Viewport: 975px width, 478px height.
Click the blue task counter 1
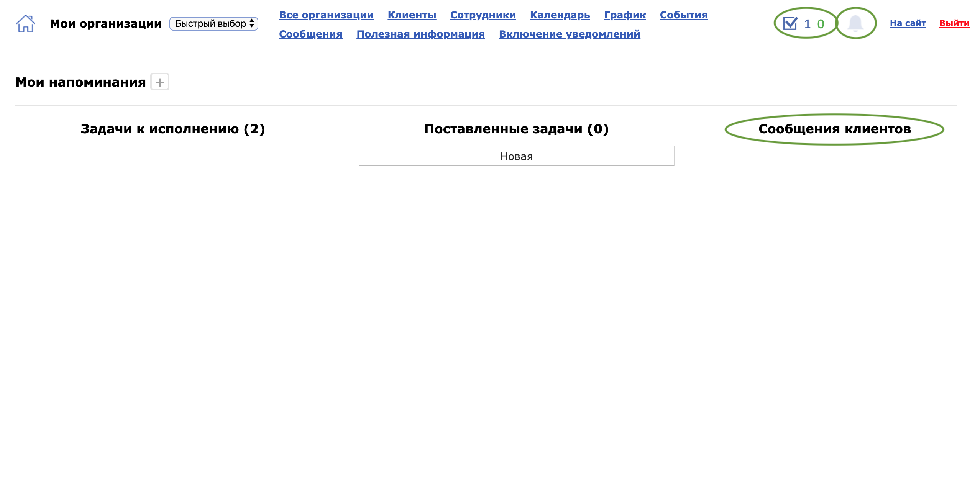pos(807,24)
